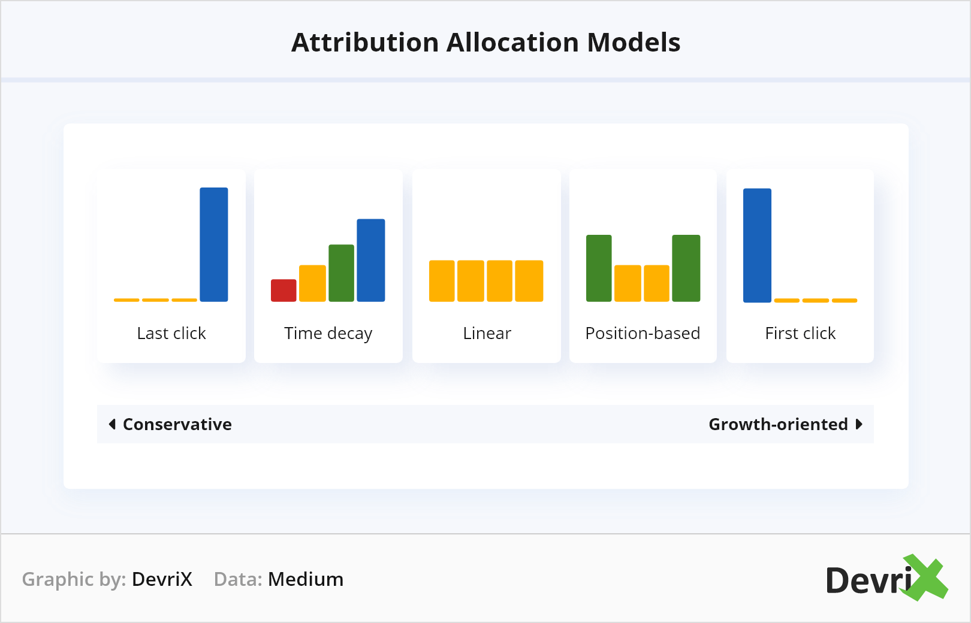This screenshot has height=623, width=971.
Task: Click the Conservative text
Action: [177, 424]
